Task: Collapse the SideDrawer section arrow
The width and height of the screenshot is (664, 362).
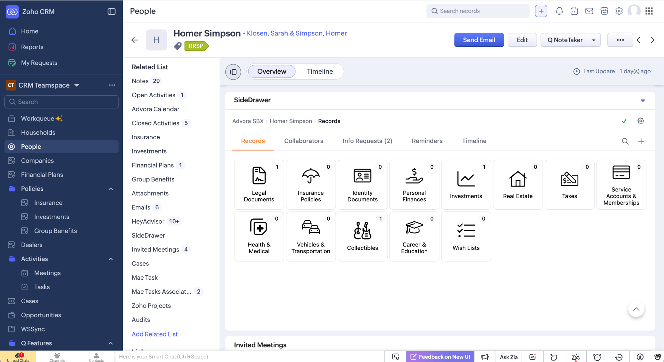Action: pyautogui.click(x=643, y=100)
